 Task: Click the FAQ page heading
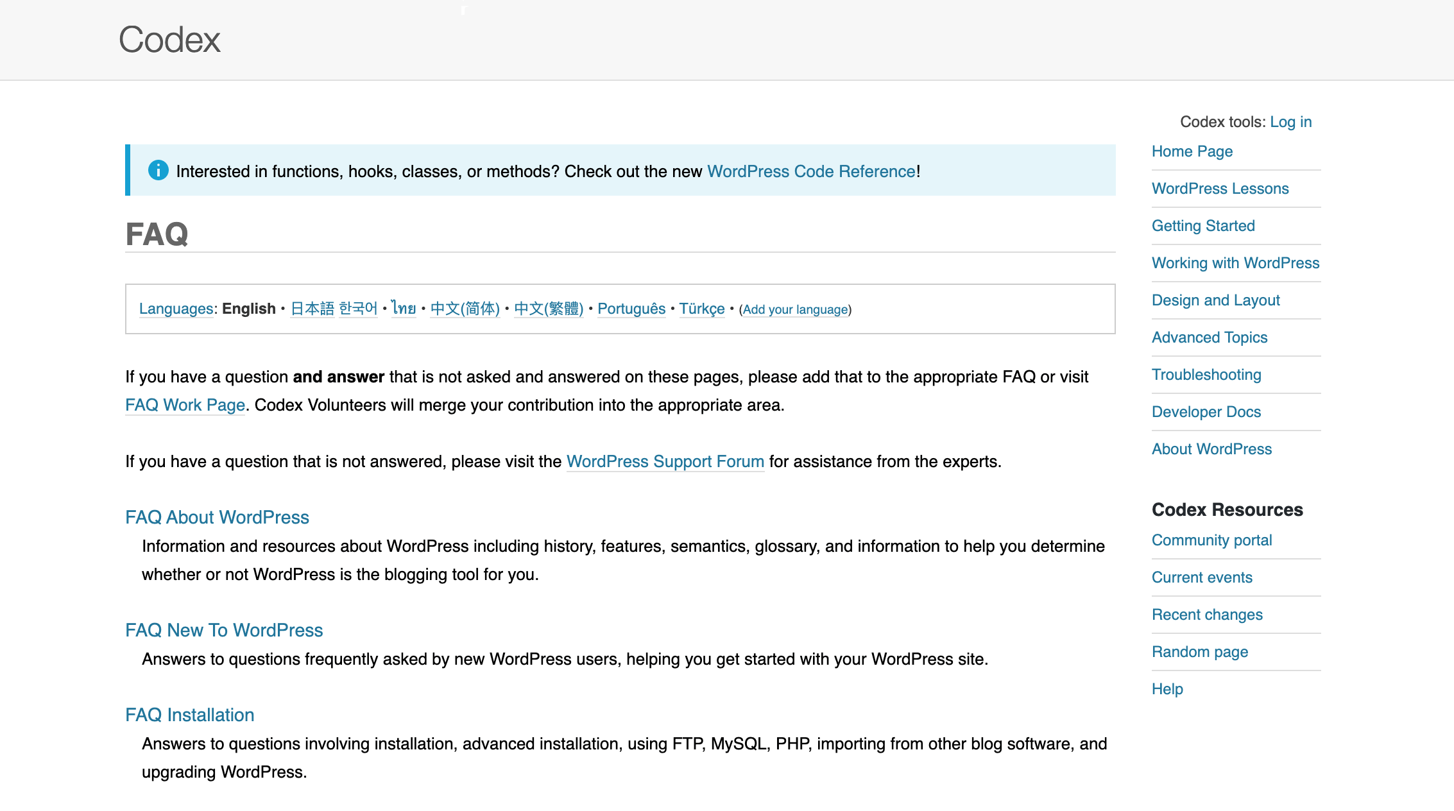coord(157,234)
